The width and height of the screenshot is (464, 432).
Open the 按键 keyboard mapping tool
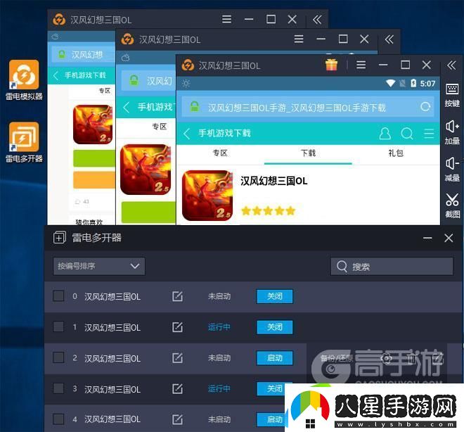(452, 95)
